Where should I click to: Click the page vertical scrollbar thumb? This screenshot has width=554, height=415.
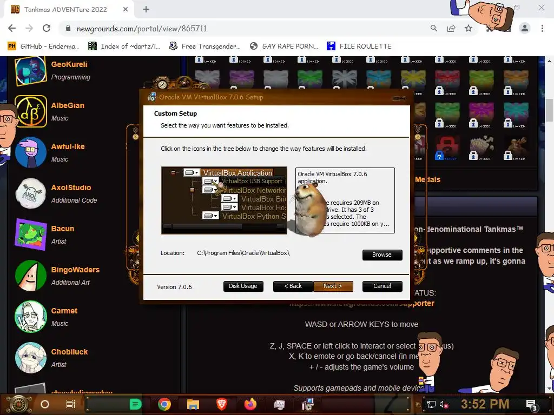pos(550,110)
